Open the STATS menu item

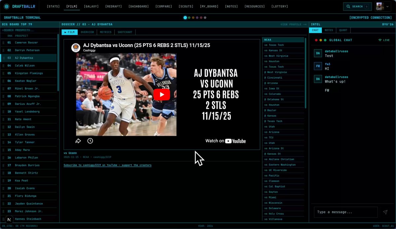pos(53,6)
